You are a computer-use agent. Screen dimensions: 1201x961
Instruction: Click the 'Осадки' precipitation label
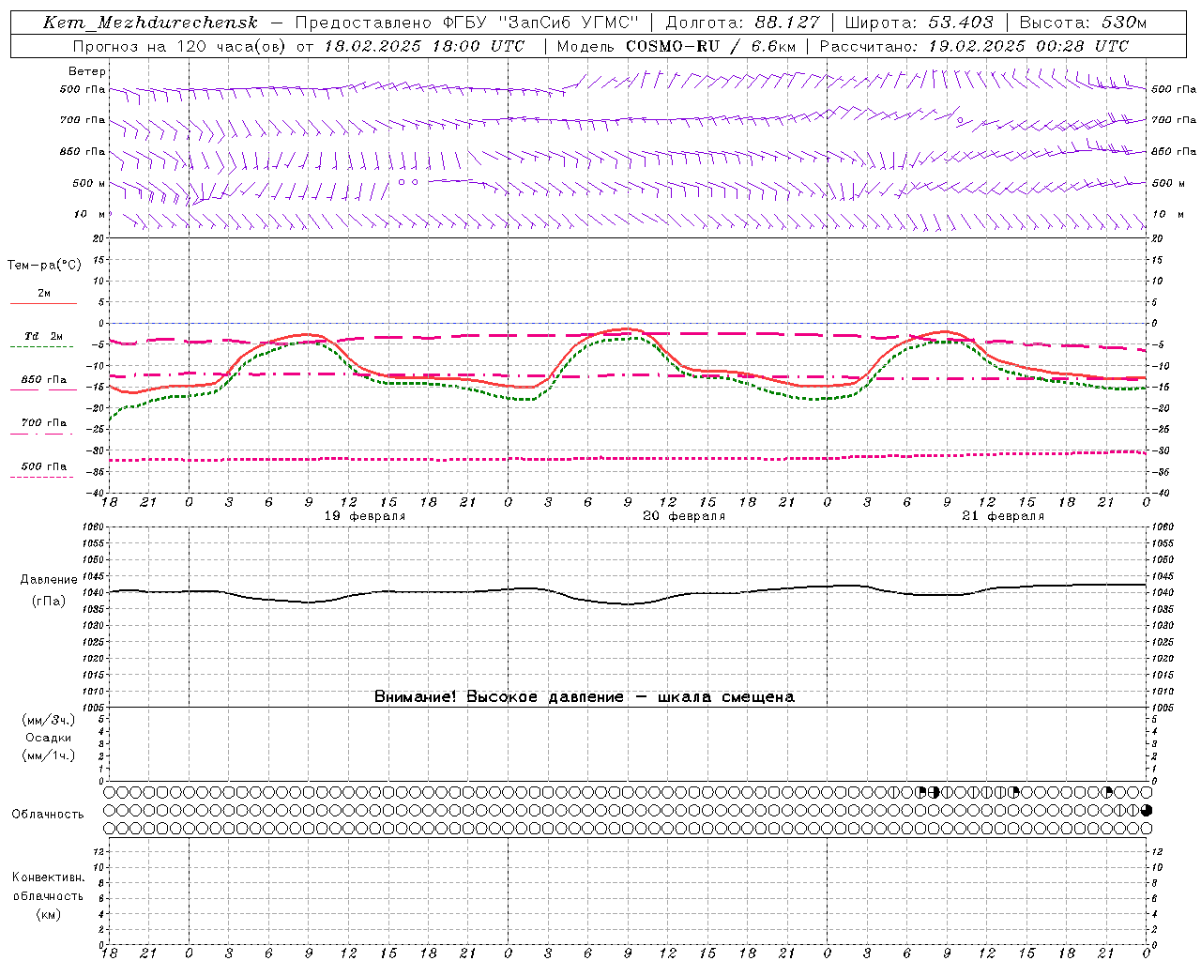pyautogui.click(x=49, y=738)
